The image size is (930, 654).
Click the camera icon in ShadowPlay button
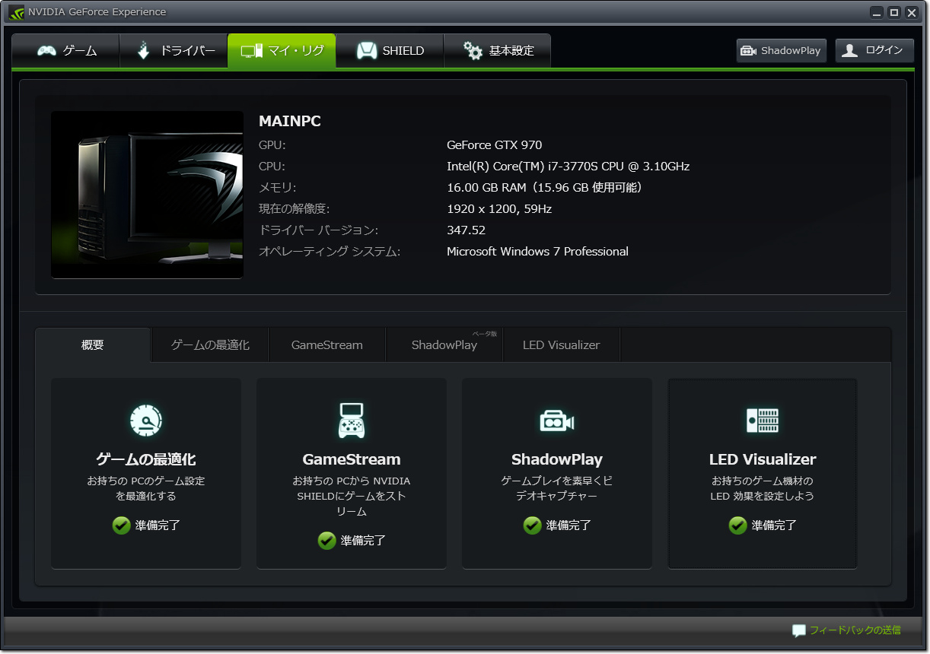(749, 51)
